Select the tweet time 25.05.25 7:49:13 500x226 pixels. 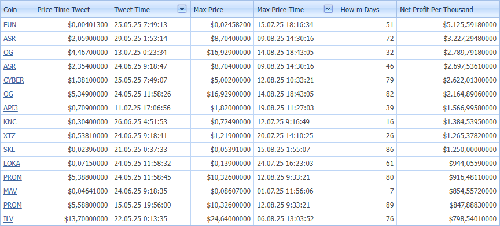click(150, 25)
